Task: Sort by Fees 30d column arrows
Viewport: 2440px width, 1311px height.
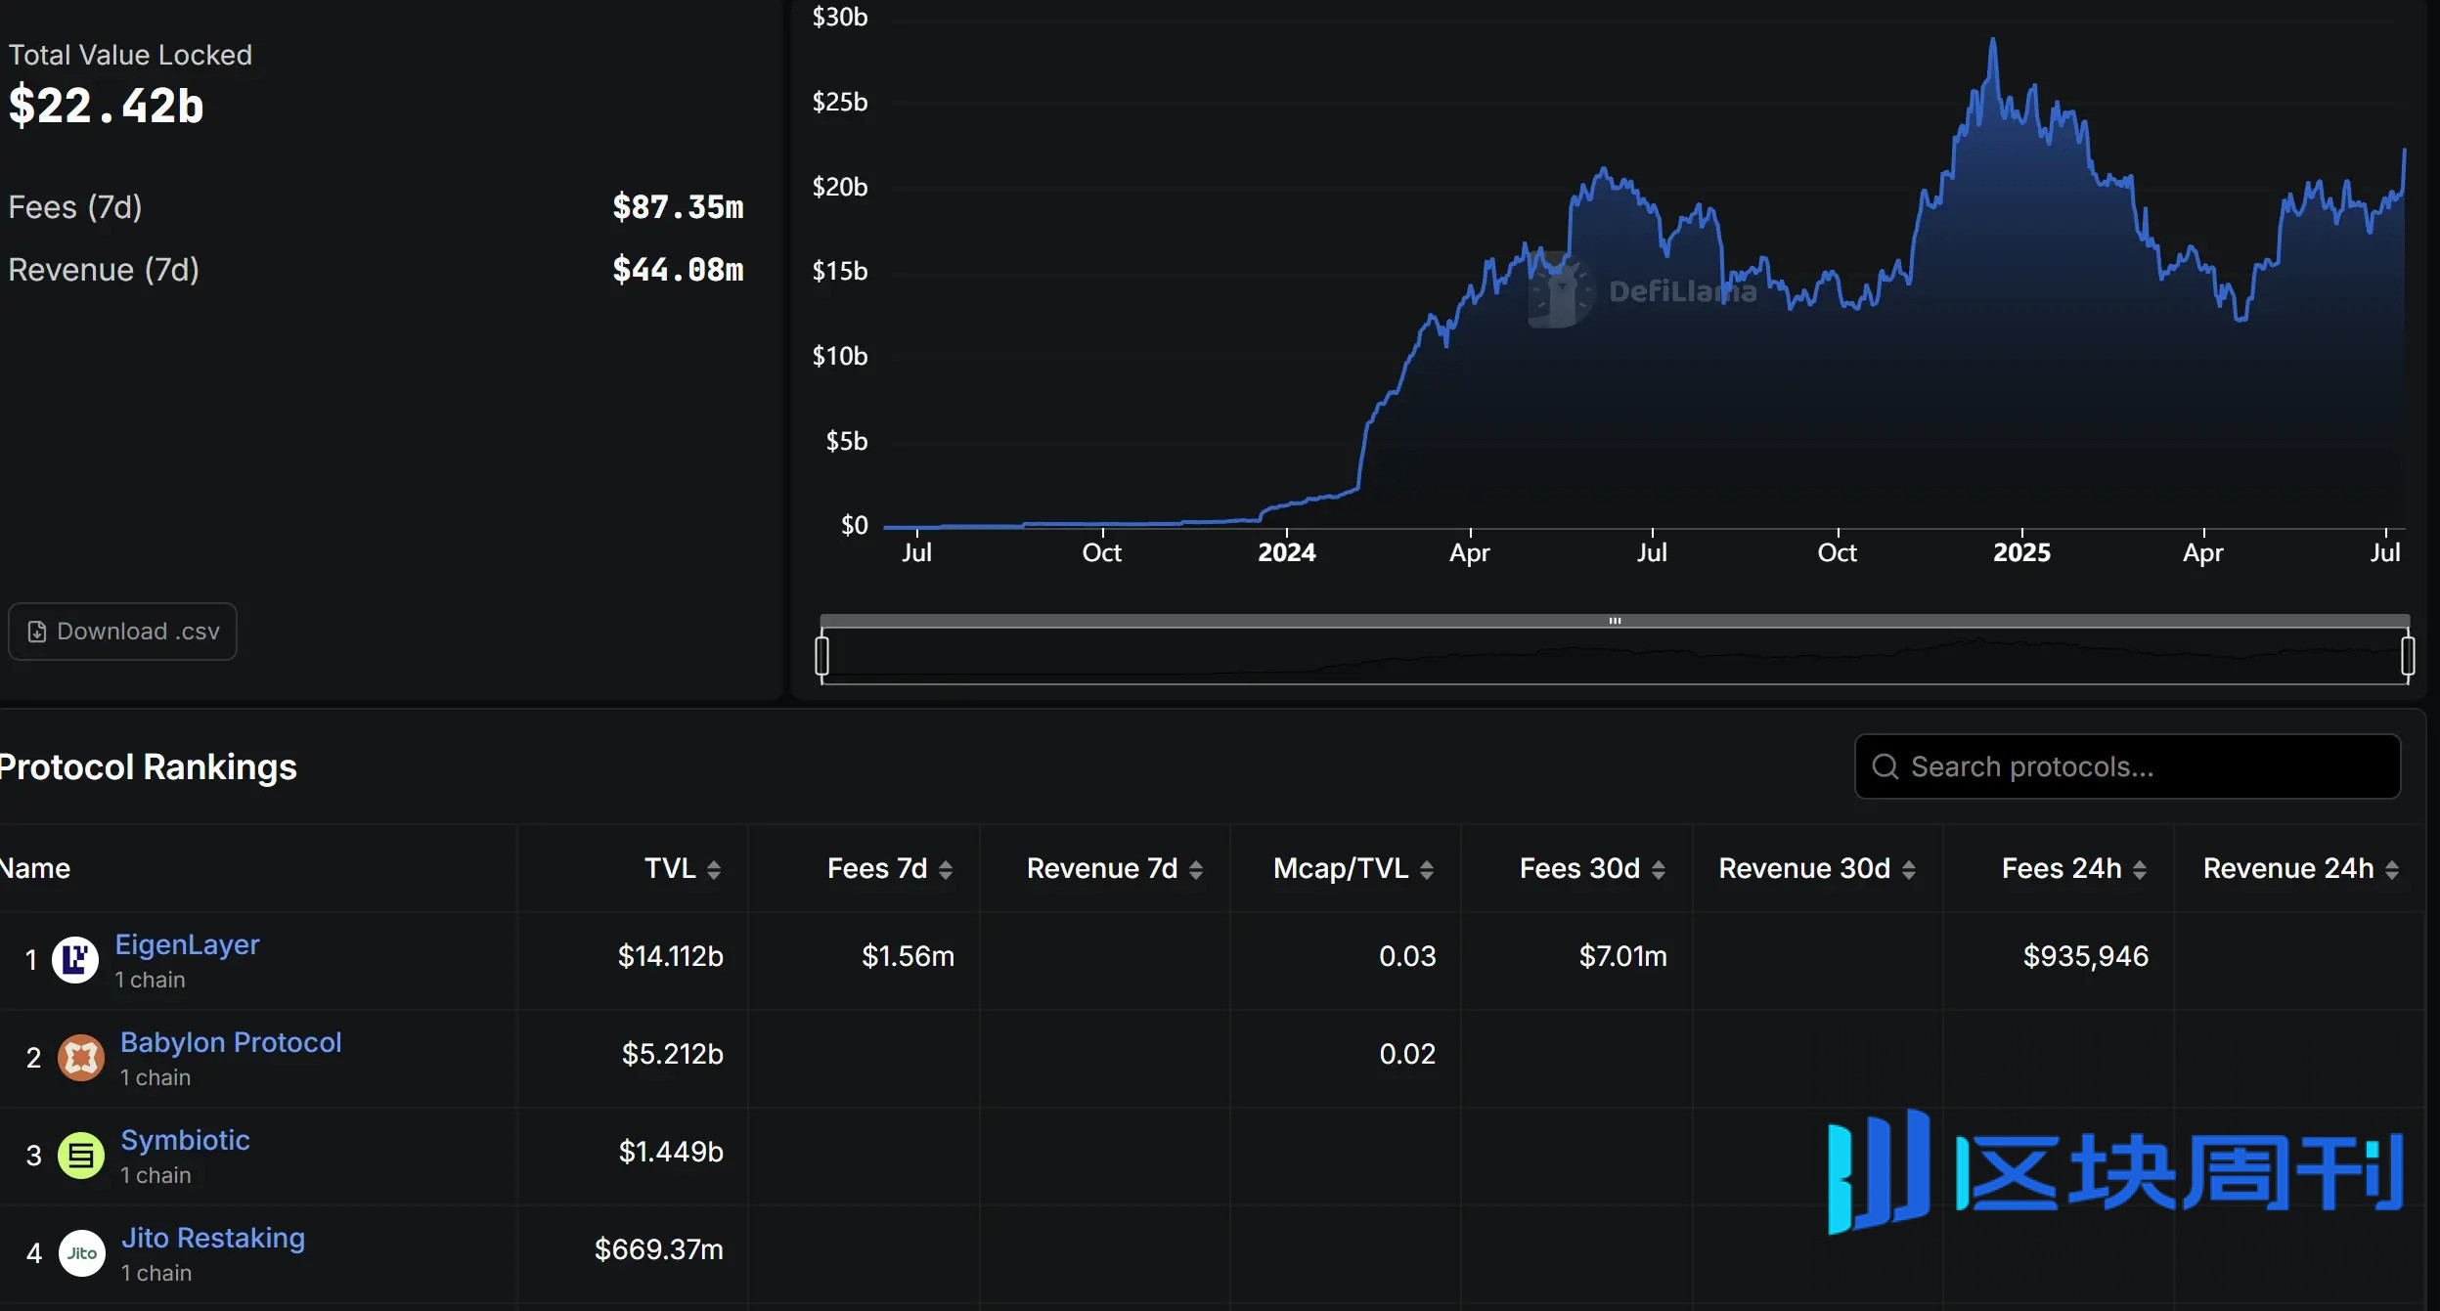Action: (x=1659, y=869)
